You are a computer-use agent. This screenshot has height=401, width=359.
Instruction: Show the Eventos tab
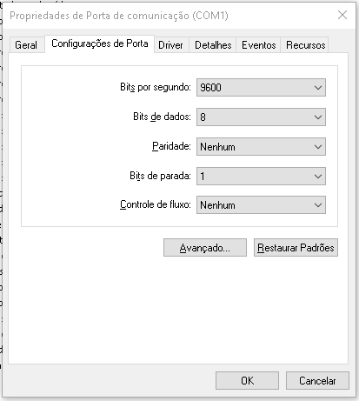pos(258,45)
